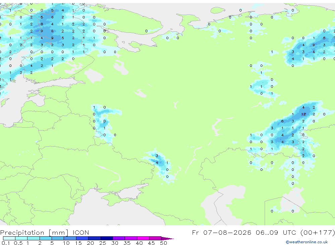This screenshot has height=245, width=335.
Task: Click the legend tick label '0.1'
Action: click(x=6, y=243)
